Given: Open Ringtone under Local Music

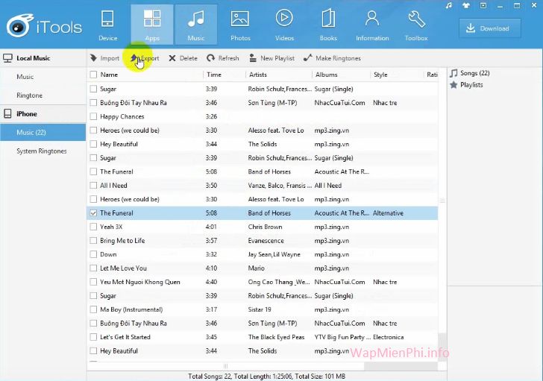Looking at the screenshot, I should pos(29,95).
